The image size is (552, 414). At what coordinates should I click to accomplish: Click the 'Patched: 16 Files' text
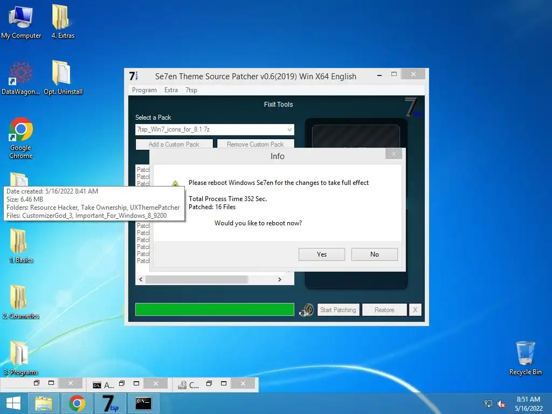click(212, 207)
